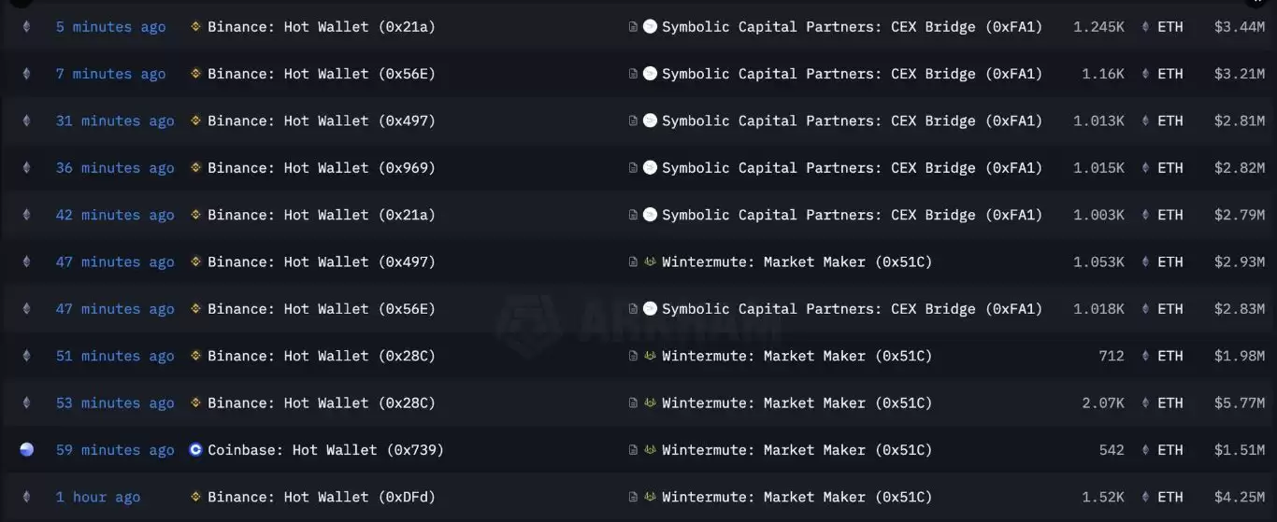
Task: Click the Binance icon beside Hot Wallet (0x969)
Action: coord(195,168)
